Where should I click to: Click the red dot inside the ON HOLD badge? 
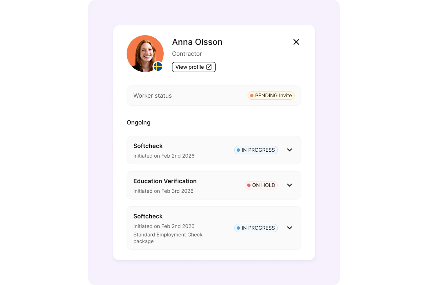point(249,185)
